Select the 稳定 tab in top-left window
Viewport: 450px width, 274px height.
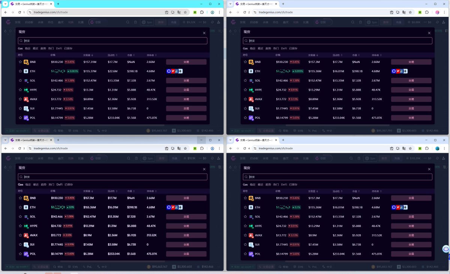(28, 48)
